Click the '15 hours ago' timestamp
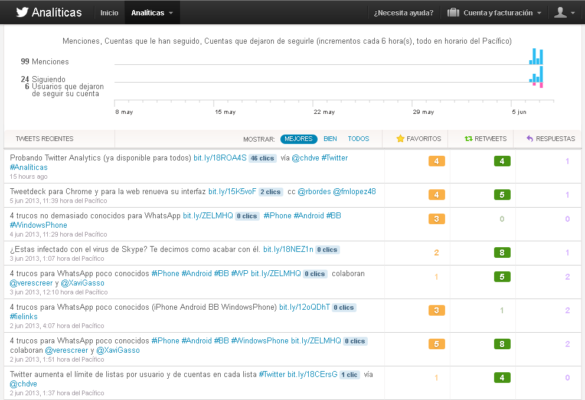Screen dimensions: 585x400 point(29,177)
